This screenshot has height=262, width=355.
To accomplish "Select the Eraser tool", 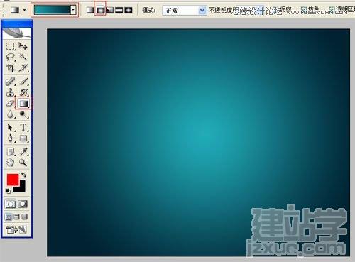I will click(x=11, y=103).
